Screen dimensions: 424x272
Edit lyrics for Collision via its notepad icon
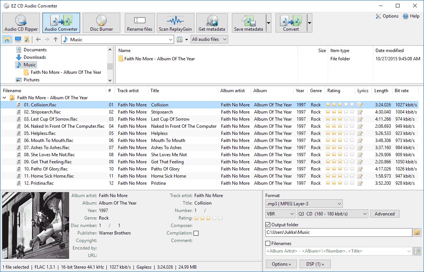[x=360, y=105]
